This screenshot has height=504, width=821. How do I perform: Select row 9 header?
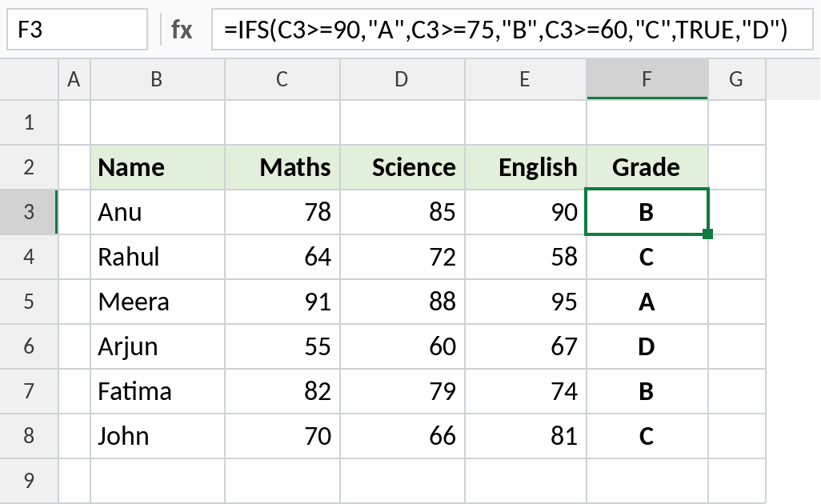tap(29, 481)
